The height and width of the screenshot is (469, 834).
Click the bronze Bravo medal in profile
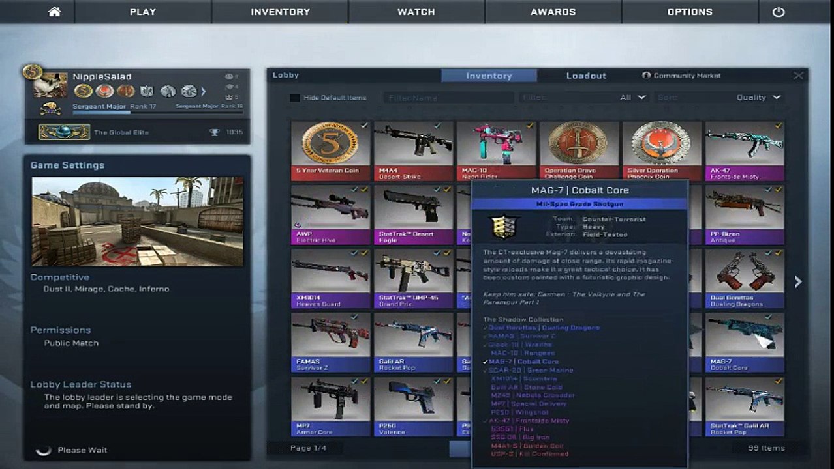point(126,91)
